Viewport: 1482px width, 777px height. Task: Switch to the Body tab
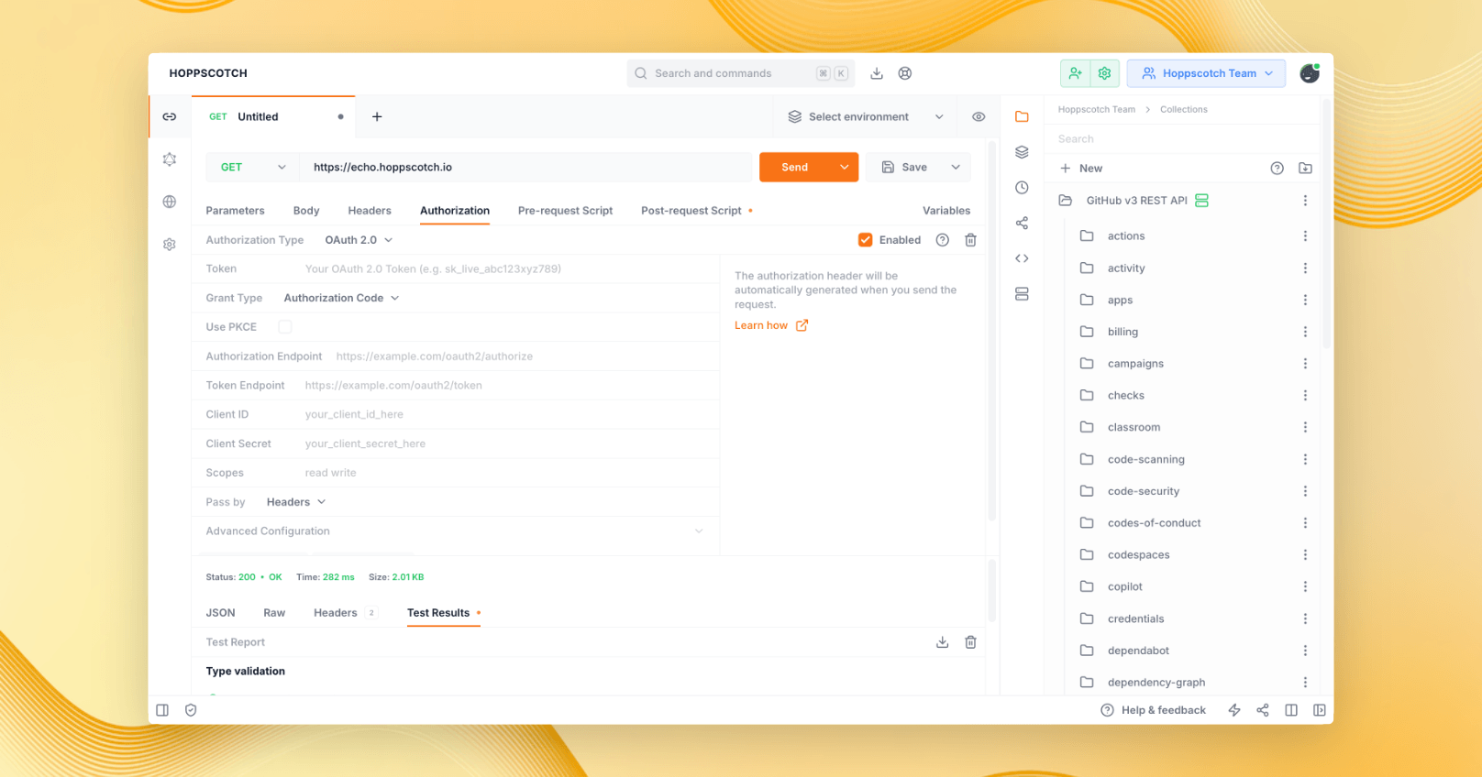tap(306, 211)
